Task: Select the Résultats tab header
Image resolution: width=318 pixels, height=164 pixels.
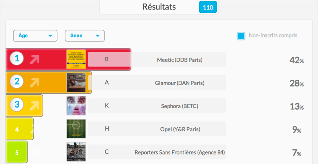Action: (159, 7)
